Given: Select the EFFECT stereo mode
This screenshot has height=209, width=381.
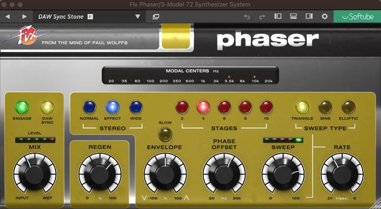Looking at the screenshot, I should point(112,107).
